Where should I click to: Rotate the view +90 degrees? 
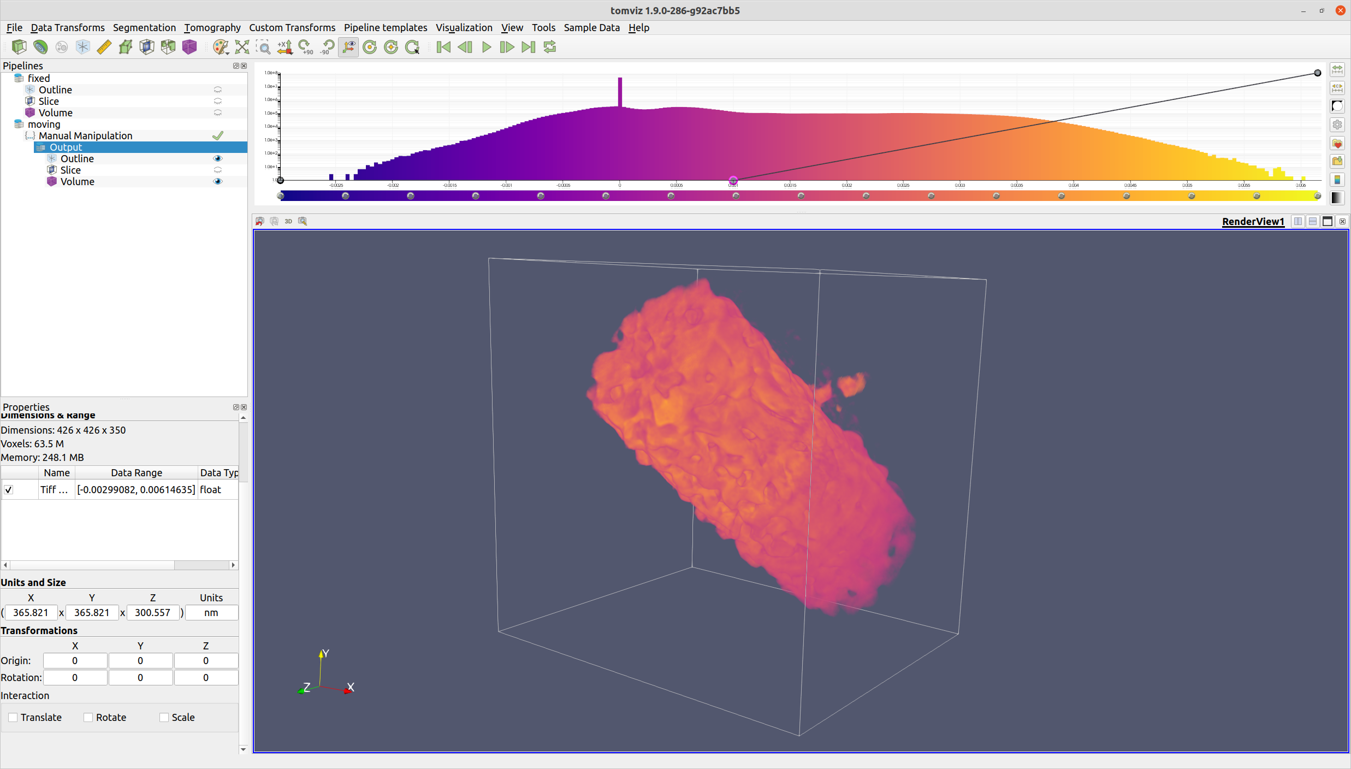[x=306, y=48]
